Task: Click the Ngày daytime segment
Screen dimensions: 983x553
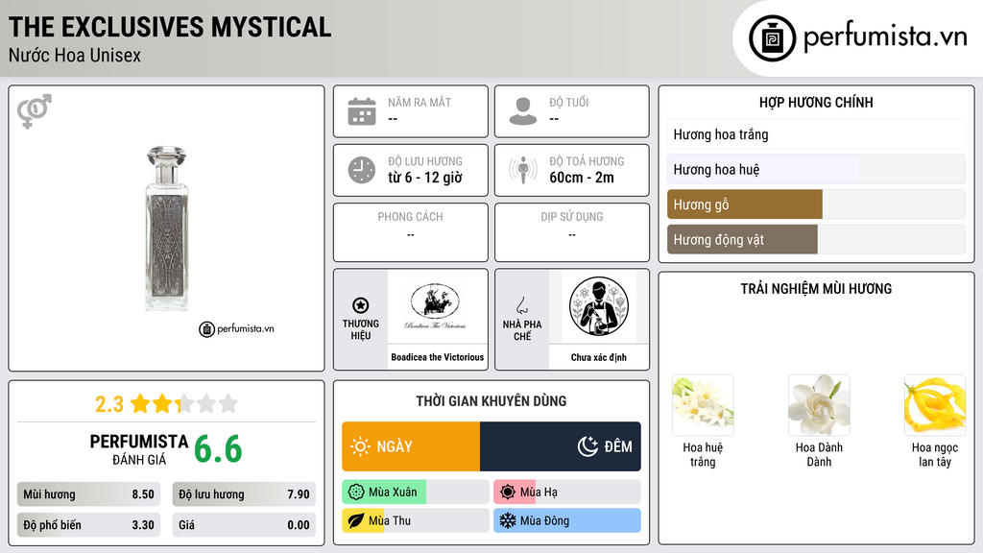Action: (x=411, y=446)
